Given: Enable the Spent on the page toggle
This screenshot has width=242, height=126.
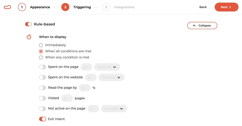Looking at the screenshot, I should [42, 67].
